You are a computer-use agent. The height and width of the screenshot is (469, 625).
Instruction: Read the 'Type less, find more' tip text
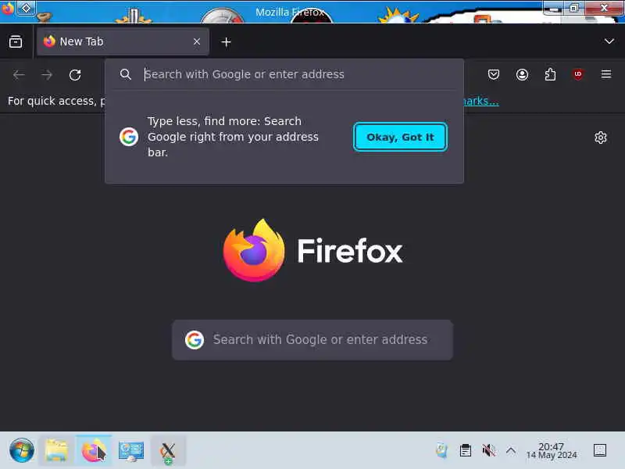click(x=233, y=137)
